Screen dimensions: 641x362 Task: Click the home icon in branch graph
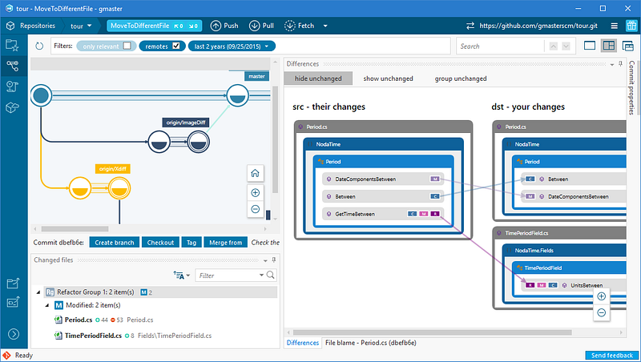255,173
